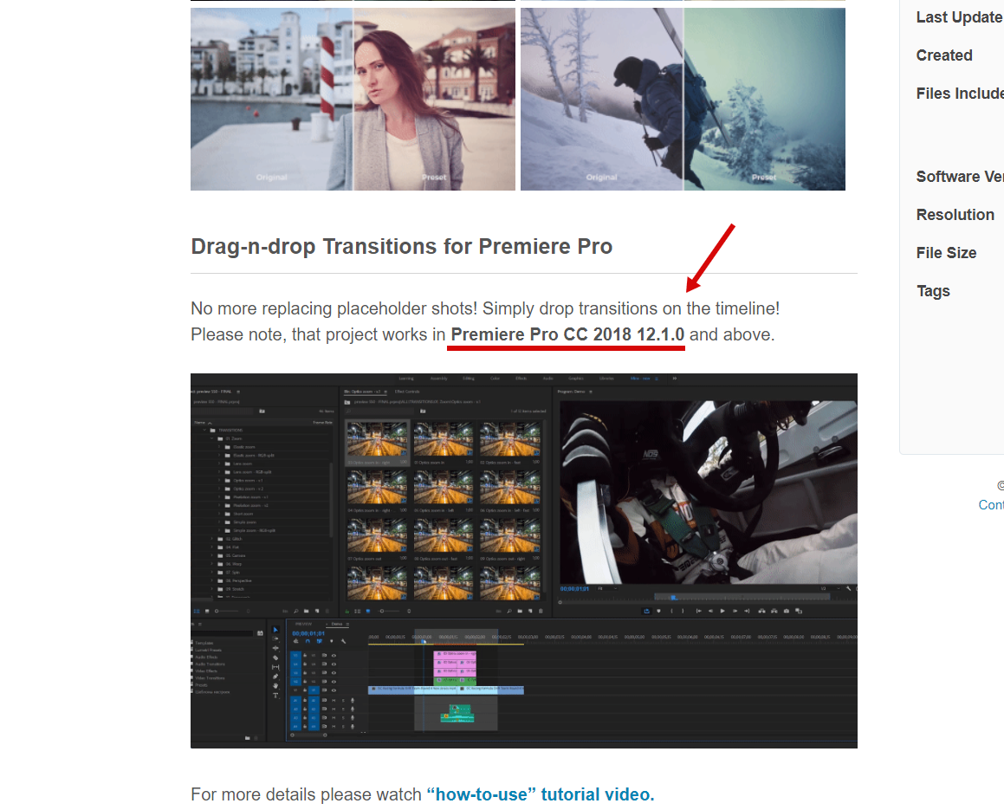Collapse the 01. Zoom folder in project panel

click(x=213, y=438)
